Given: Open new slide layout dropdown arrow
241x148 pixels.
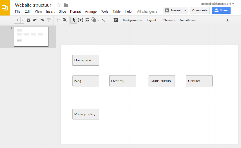Looking at the screenshot, I should [22, 20].
